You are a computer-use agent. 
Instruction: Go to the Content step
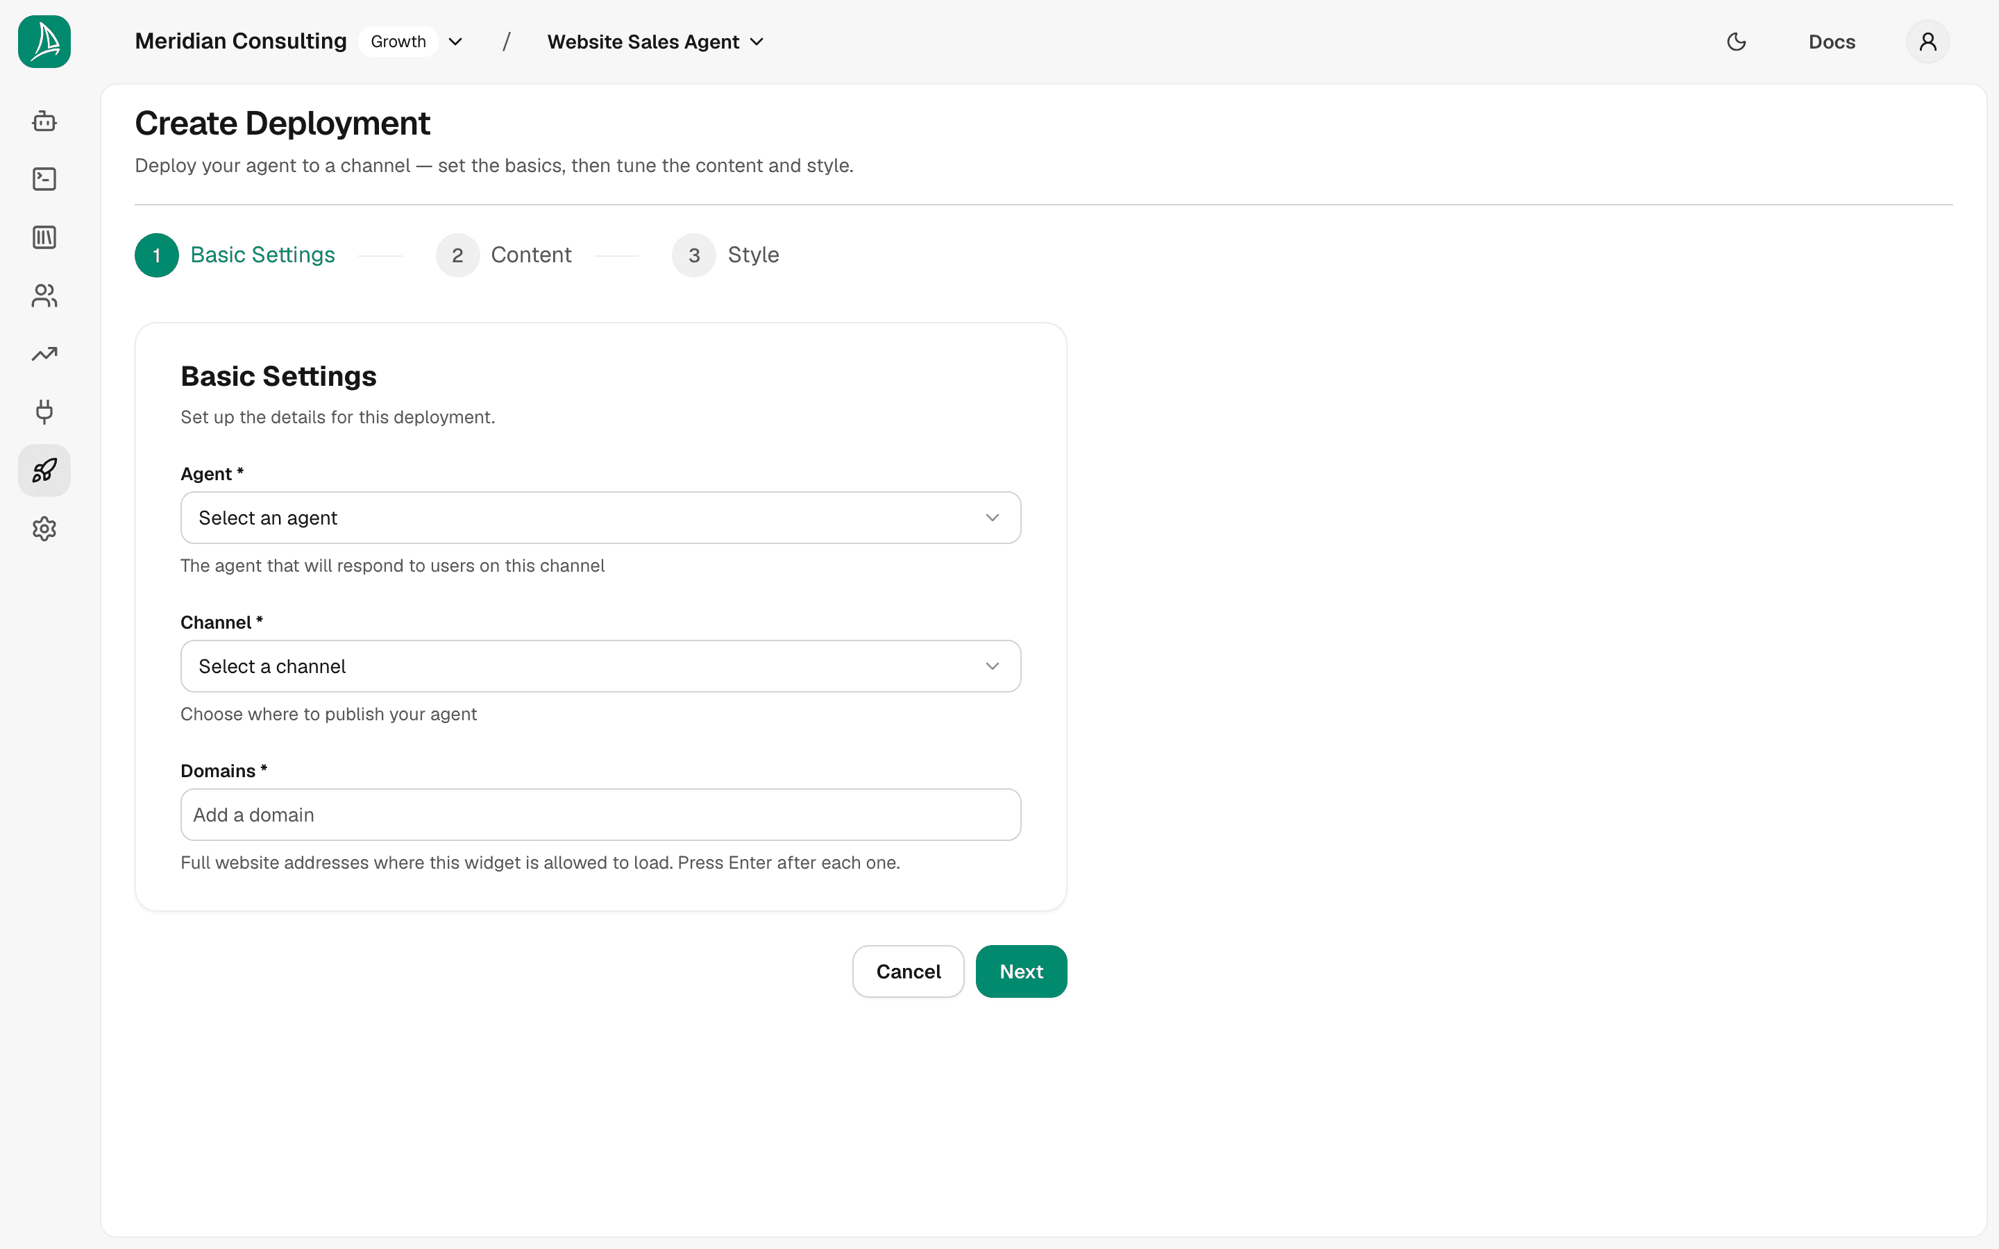504,255
